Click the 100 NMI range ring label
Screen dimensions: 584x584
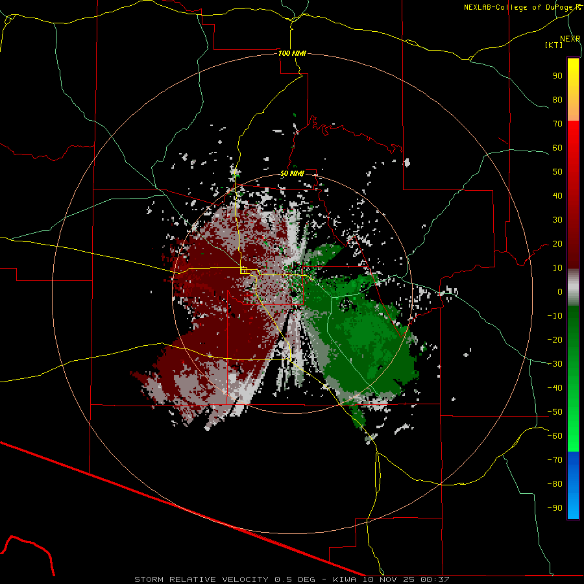pyautogui.click(x=292, y=53)
